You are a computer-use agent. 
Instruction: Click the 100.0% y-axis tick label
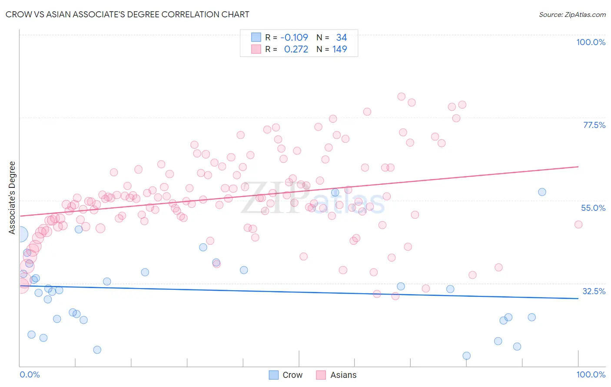point(591,42)
